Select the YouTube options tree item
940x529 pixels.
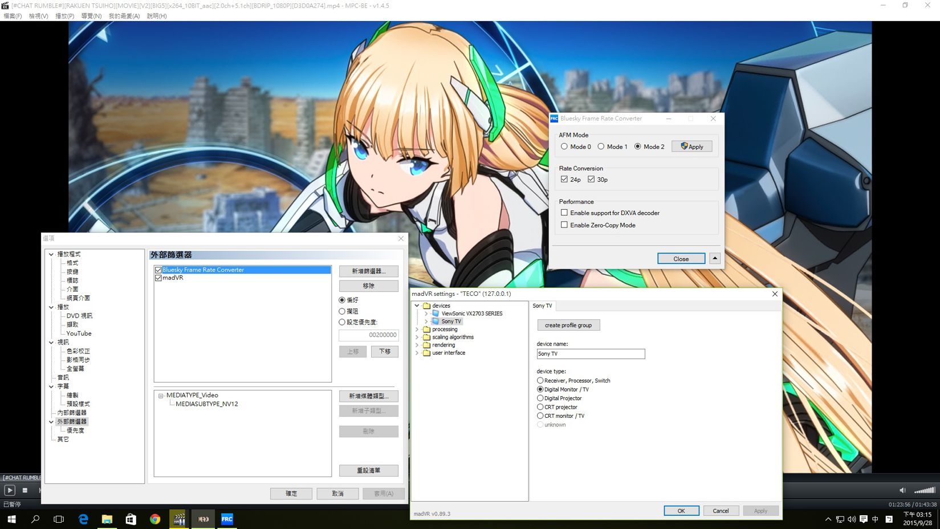pos(79,333)
